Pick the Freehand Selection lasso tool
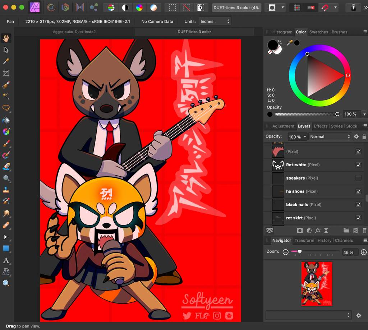 coord(6,108)
